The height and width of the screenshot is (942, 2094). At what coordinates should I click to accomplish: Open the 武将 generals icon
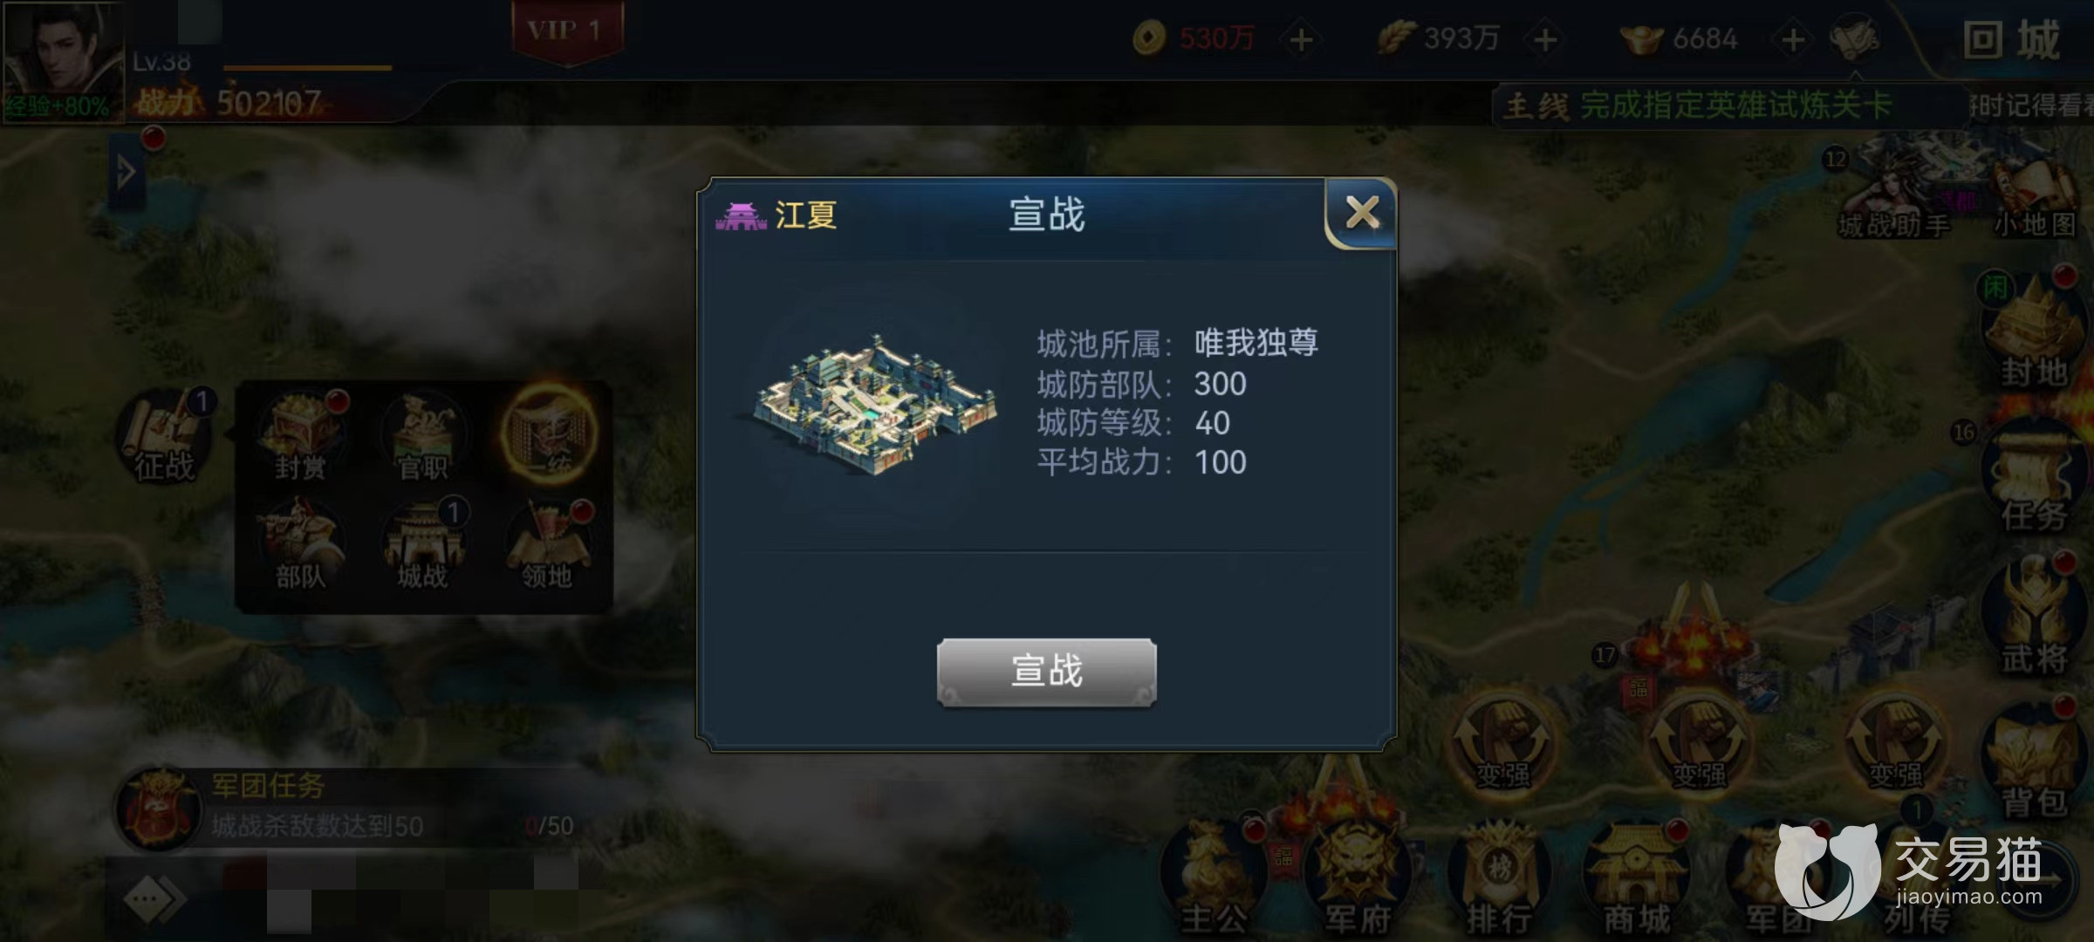(x=2033, y=619)
